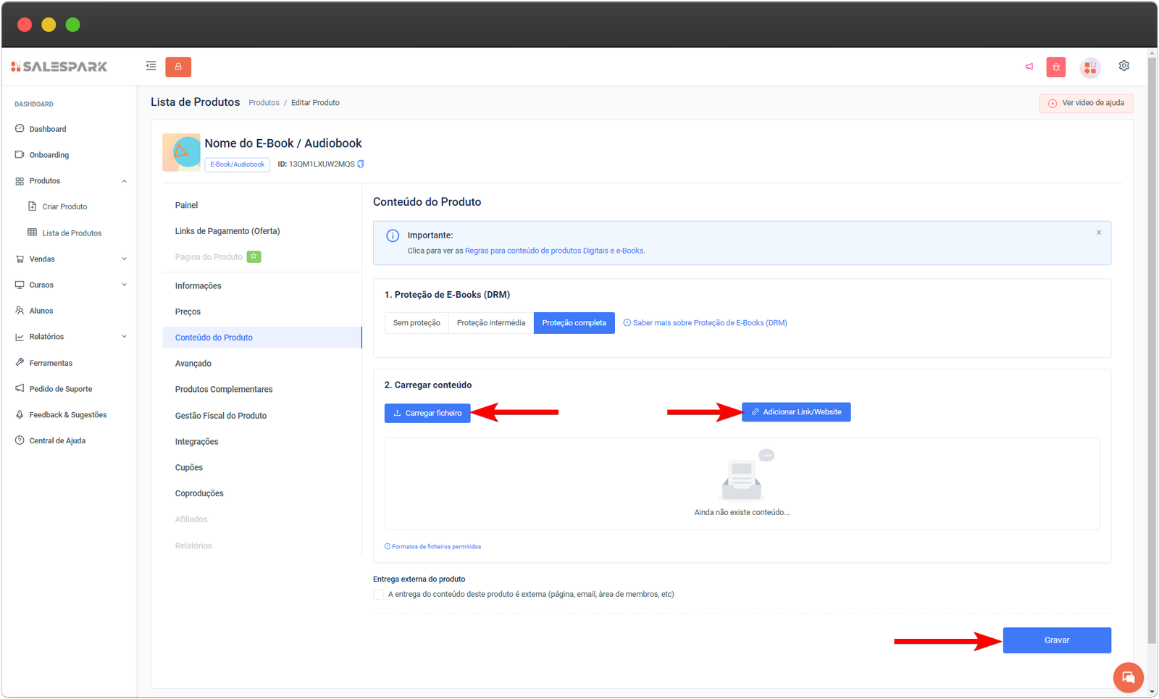Select Sem proteção DRM option
This screenshot has height=699, width=1159.
tap(417, 323)
